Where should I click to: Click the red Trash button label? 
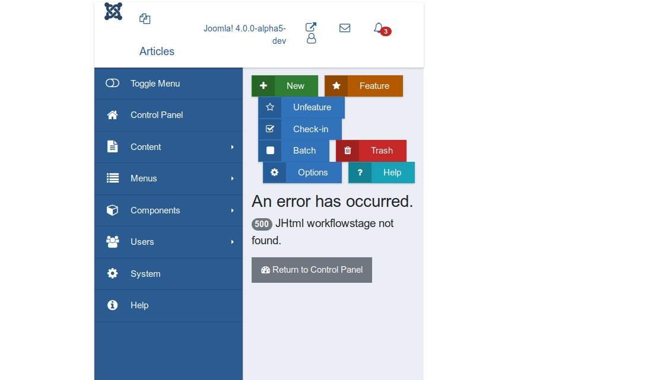[x=382, y=151]
